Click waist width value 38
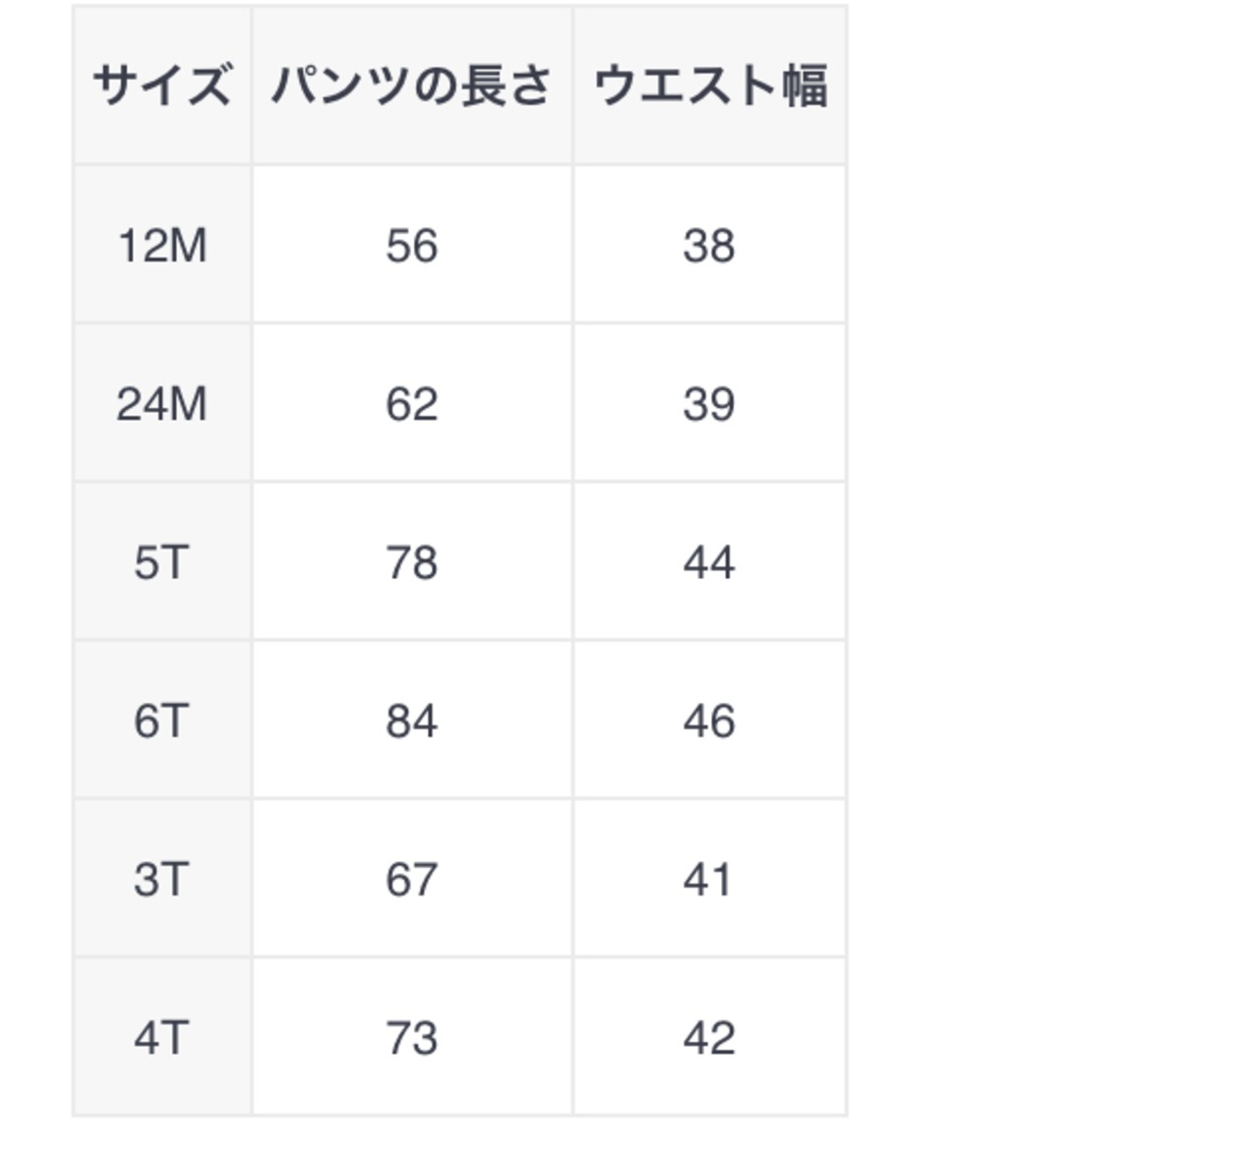The width and height of the screenshot is (1259, 1159). tap(709, 245)
